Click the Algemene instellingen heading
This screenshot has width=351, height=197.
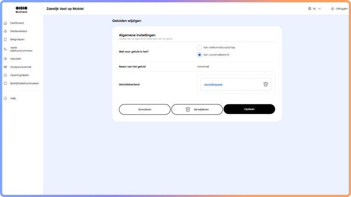tap(137, 35)
